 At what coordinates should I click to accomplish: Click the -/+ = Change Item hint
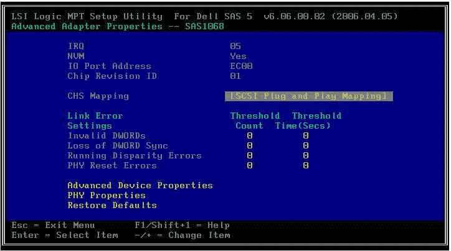click(x=182, y=235)
